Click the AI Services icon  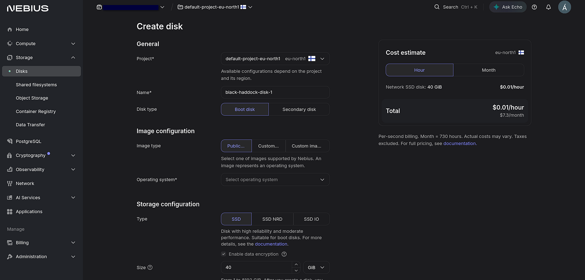(x=10, y=198)
